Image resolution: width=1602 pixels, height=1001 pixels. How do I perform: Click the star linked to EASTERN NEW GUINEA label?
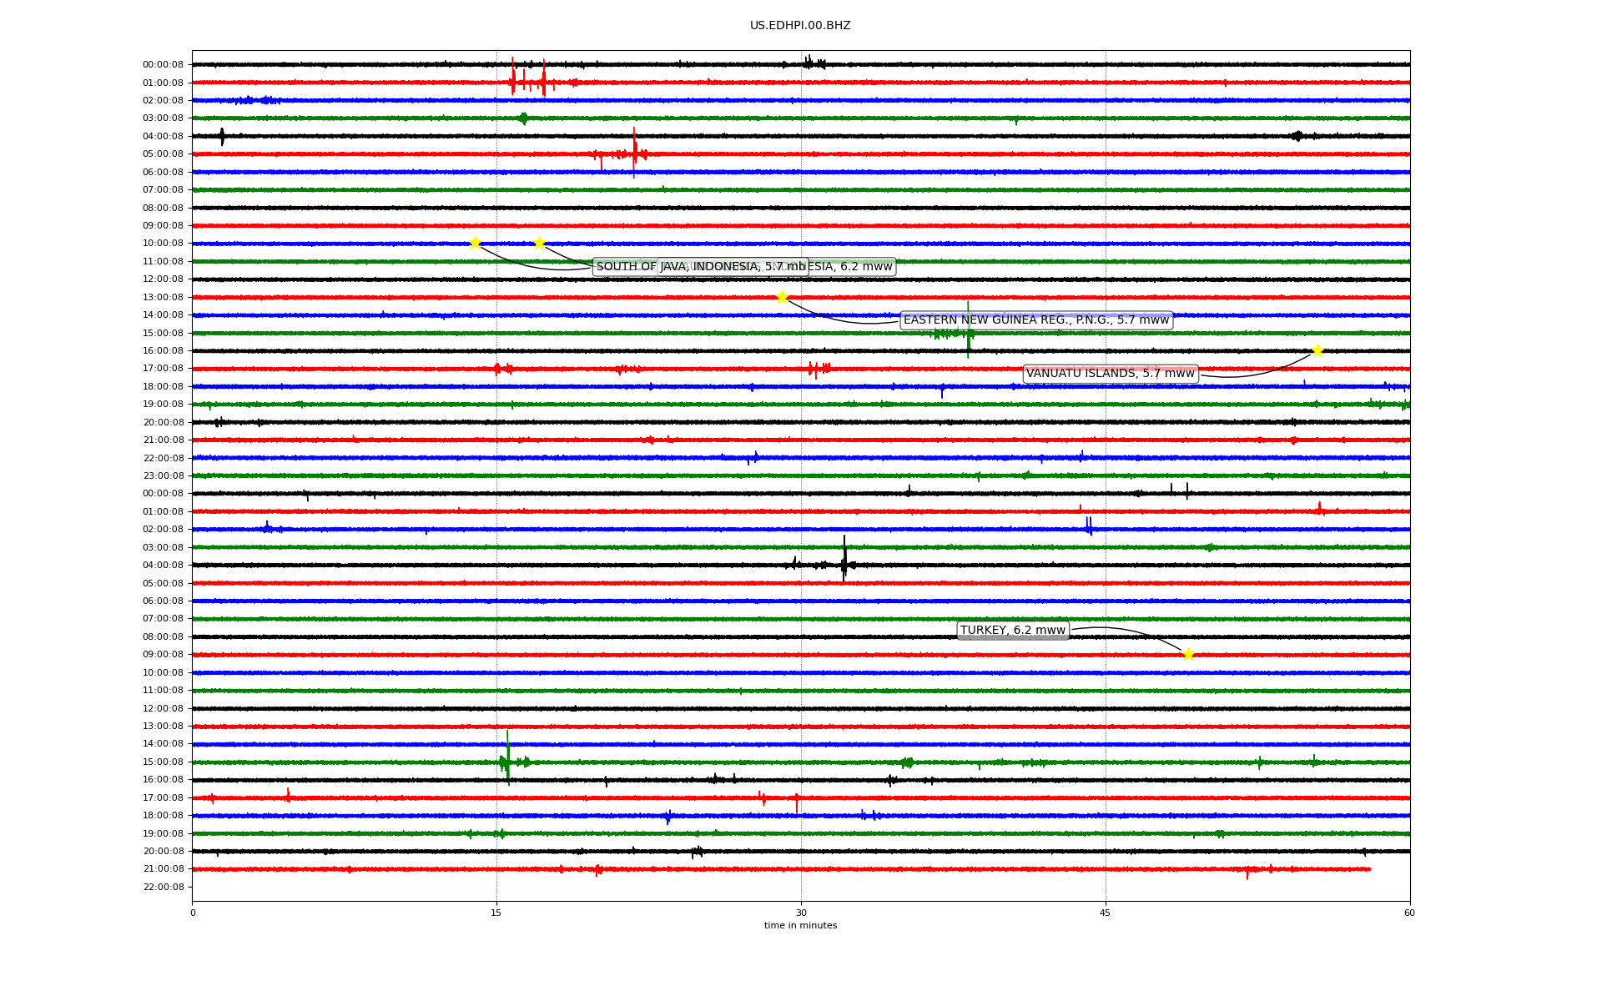pos(782,297)
